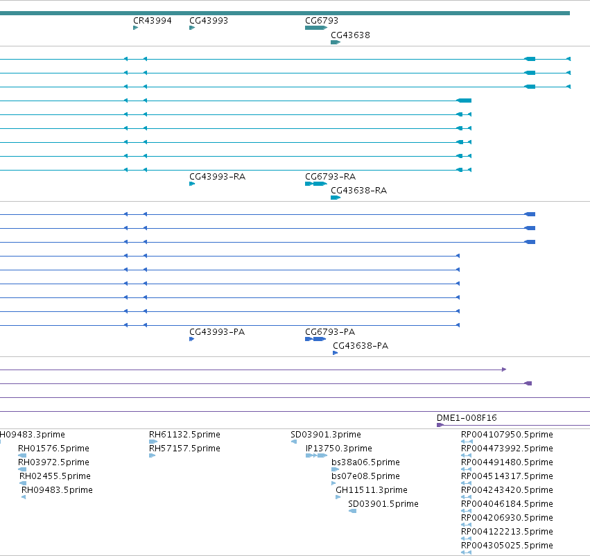Click the RP004305025.5prime label

[x=507, y=546]
